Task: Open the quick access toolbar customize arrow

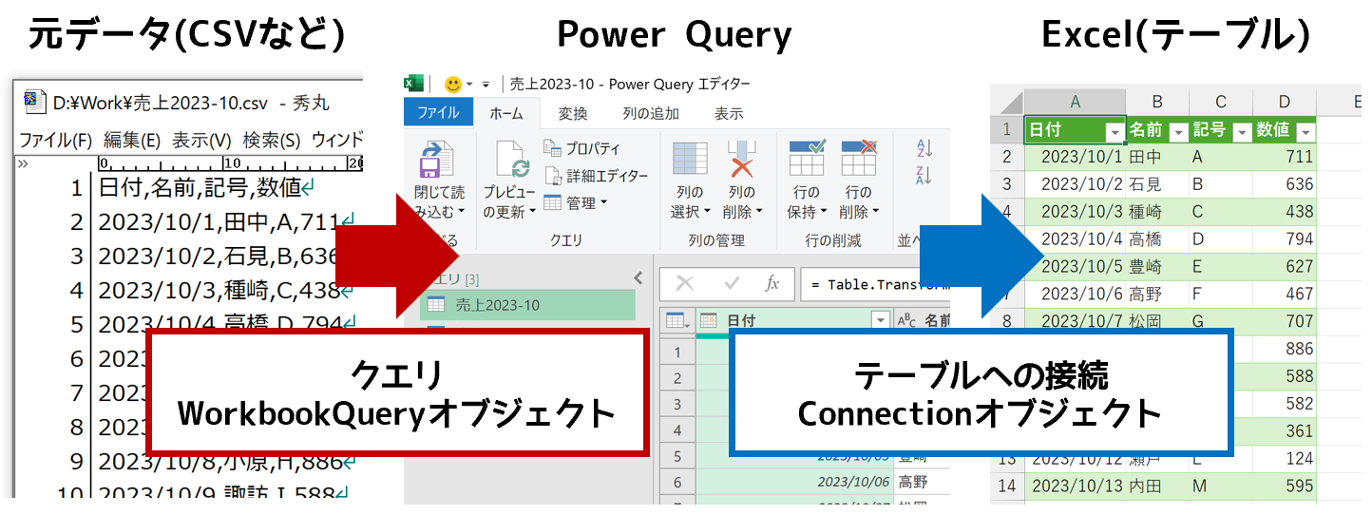Action: pos(486,85)
